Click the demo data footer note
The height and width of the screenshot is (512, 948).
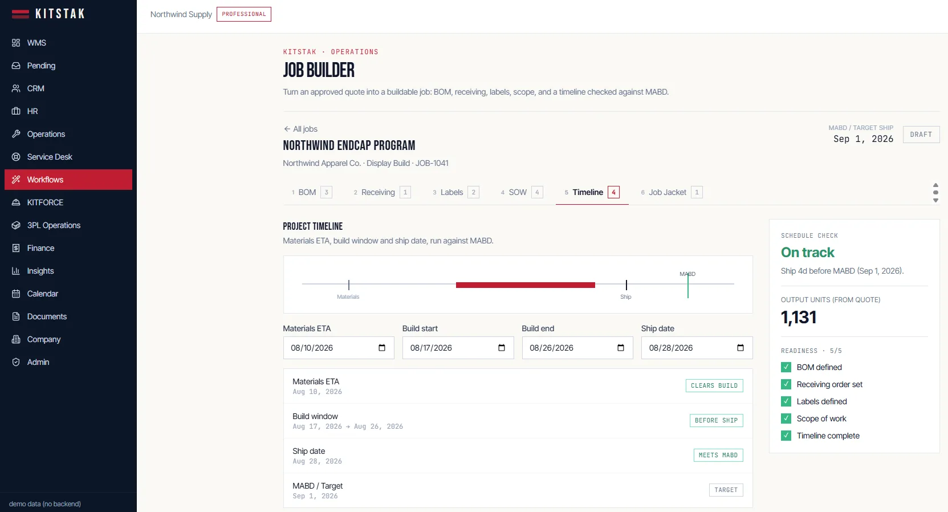point(45,504)
